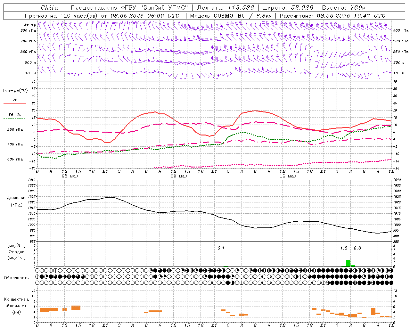This screenshot has width=410, height=328.
Task: Click the precipitation amount 0.1
Action: [x=221, y=248]
